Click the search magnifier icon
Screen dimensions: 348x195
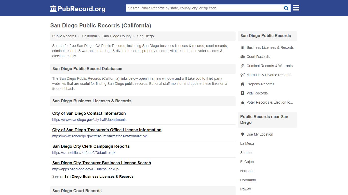[286, 8]
